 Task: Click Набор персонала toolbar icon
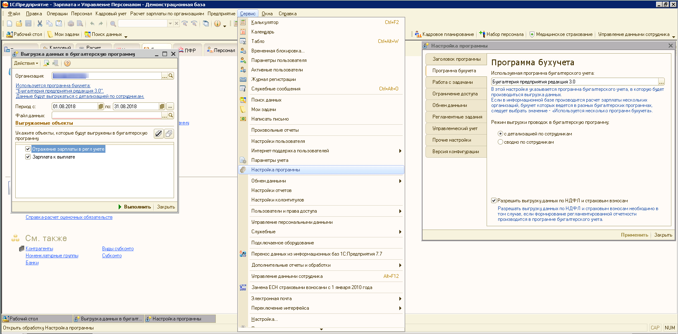[501, 34]
